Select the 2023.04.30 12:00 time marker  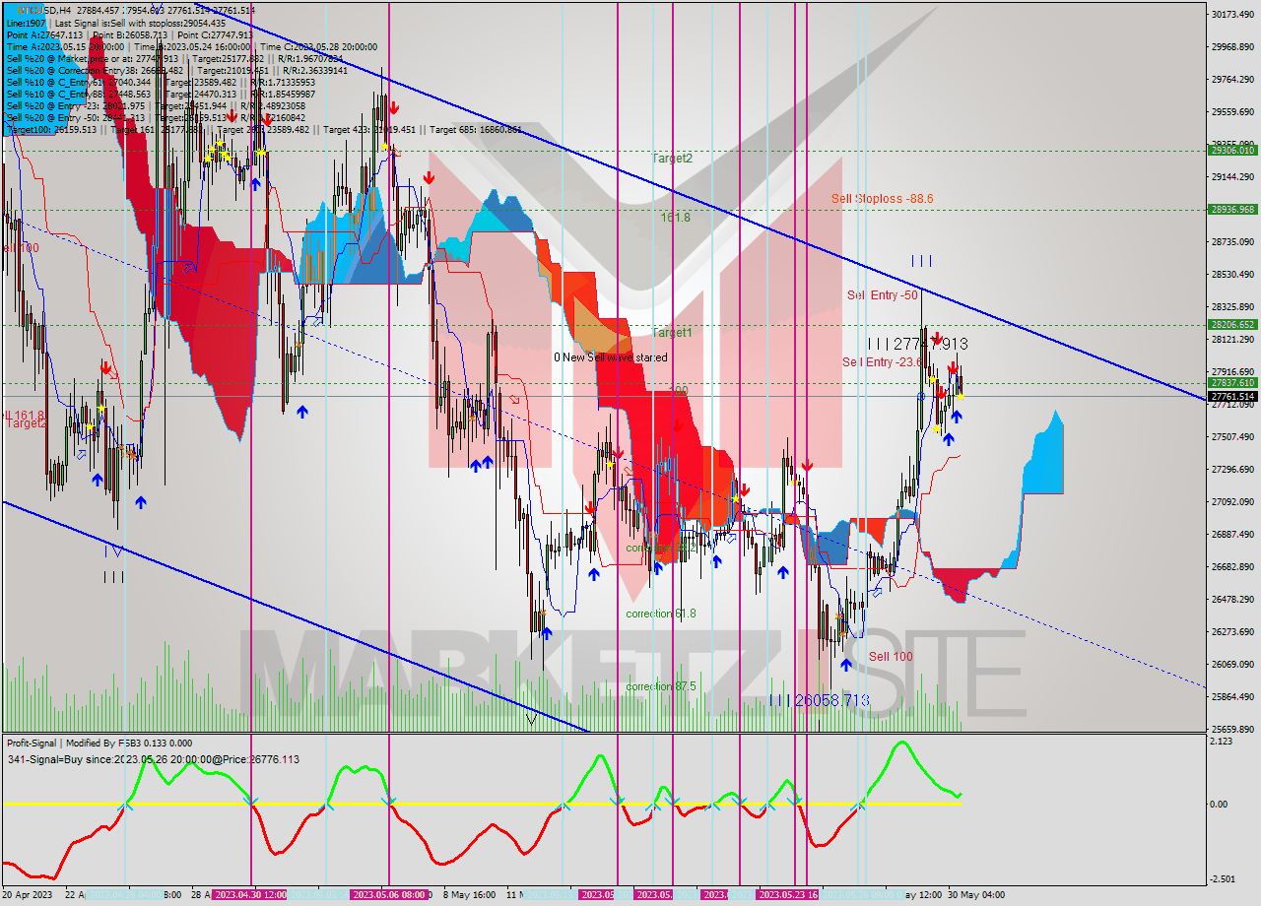tap(250, 895)
